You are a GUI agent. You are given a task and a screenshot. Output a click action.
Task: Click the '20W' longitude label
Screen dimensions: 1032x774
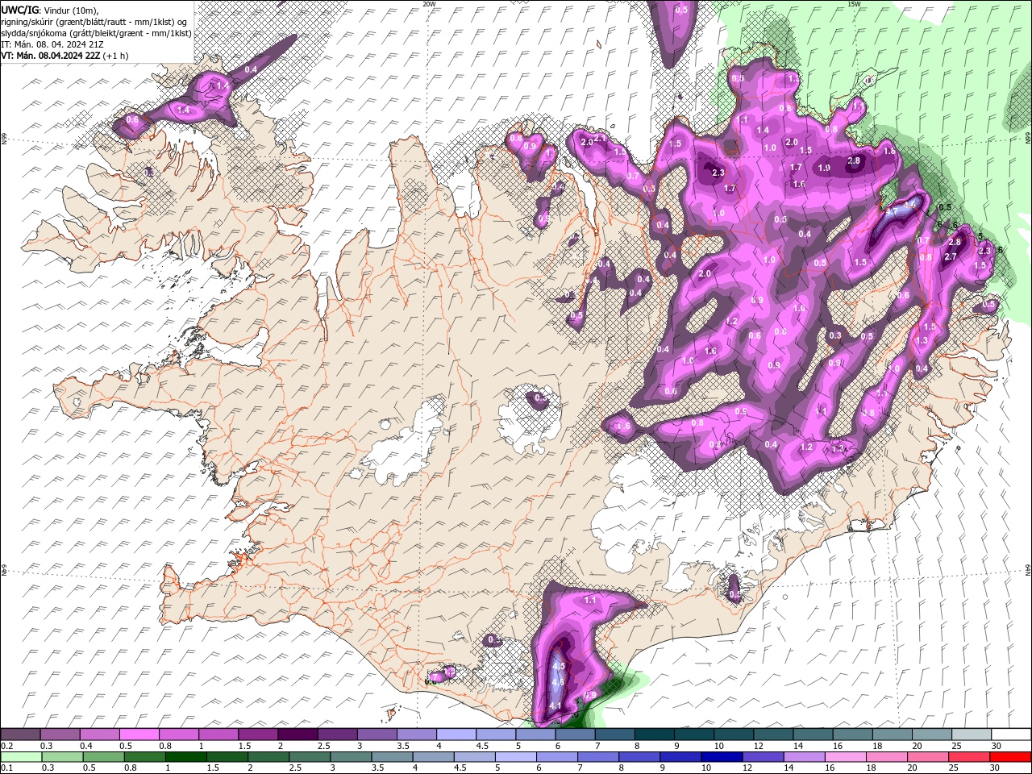pyautogui.click(x=429, y=4)
